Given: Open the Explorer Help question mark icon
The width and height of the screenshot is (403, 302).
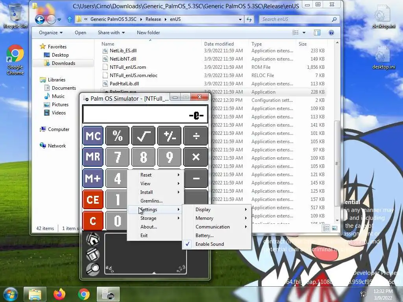Looking at the screenshot, I should (331, 33).
